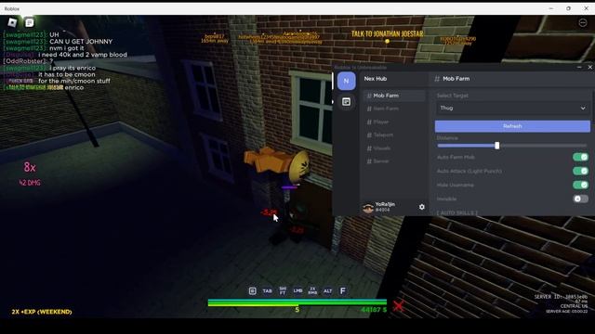This screenshot has width=595, height=334.
Task: Click the menu hotbar icon left of TAB
Action: 252,290
